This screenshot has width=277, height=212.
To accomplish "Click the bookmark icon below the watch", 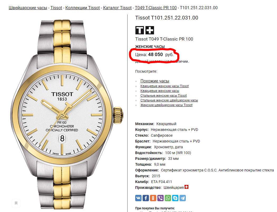I will [16, 203].
